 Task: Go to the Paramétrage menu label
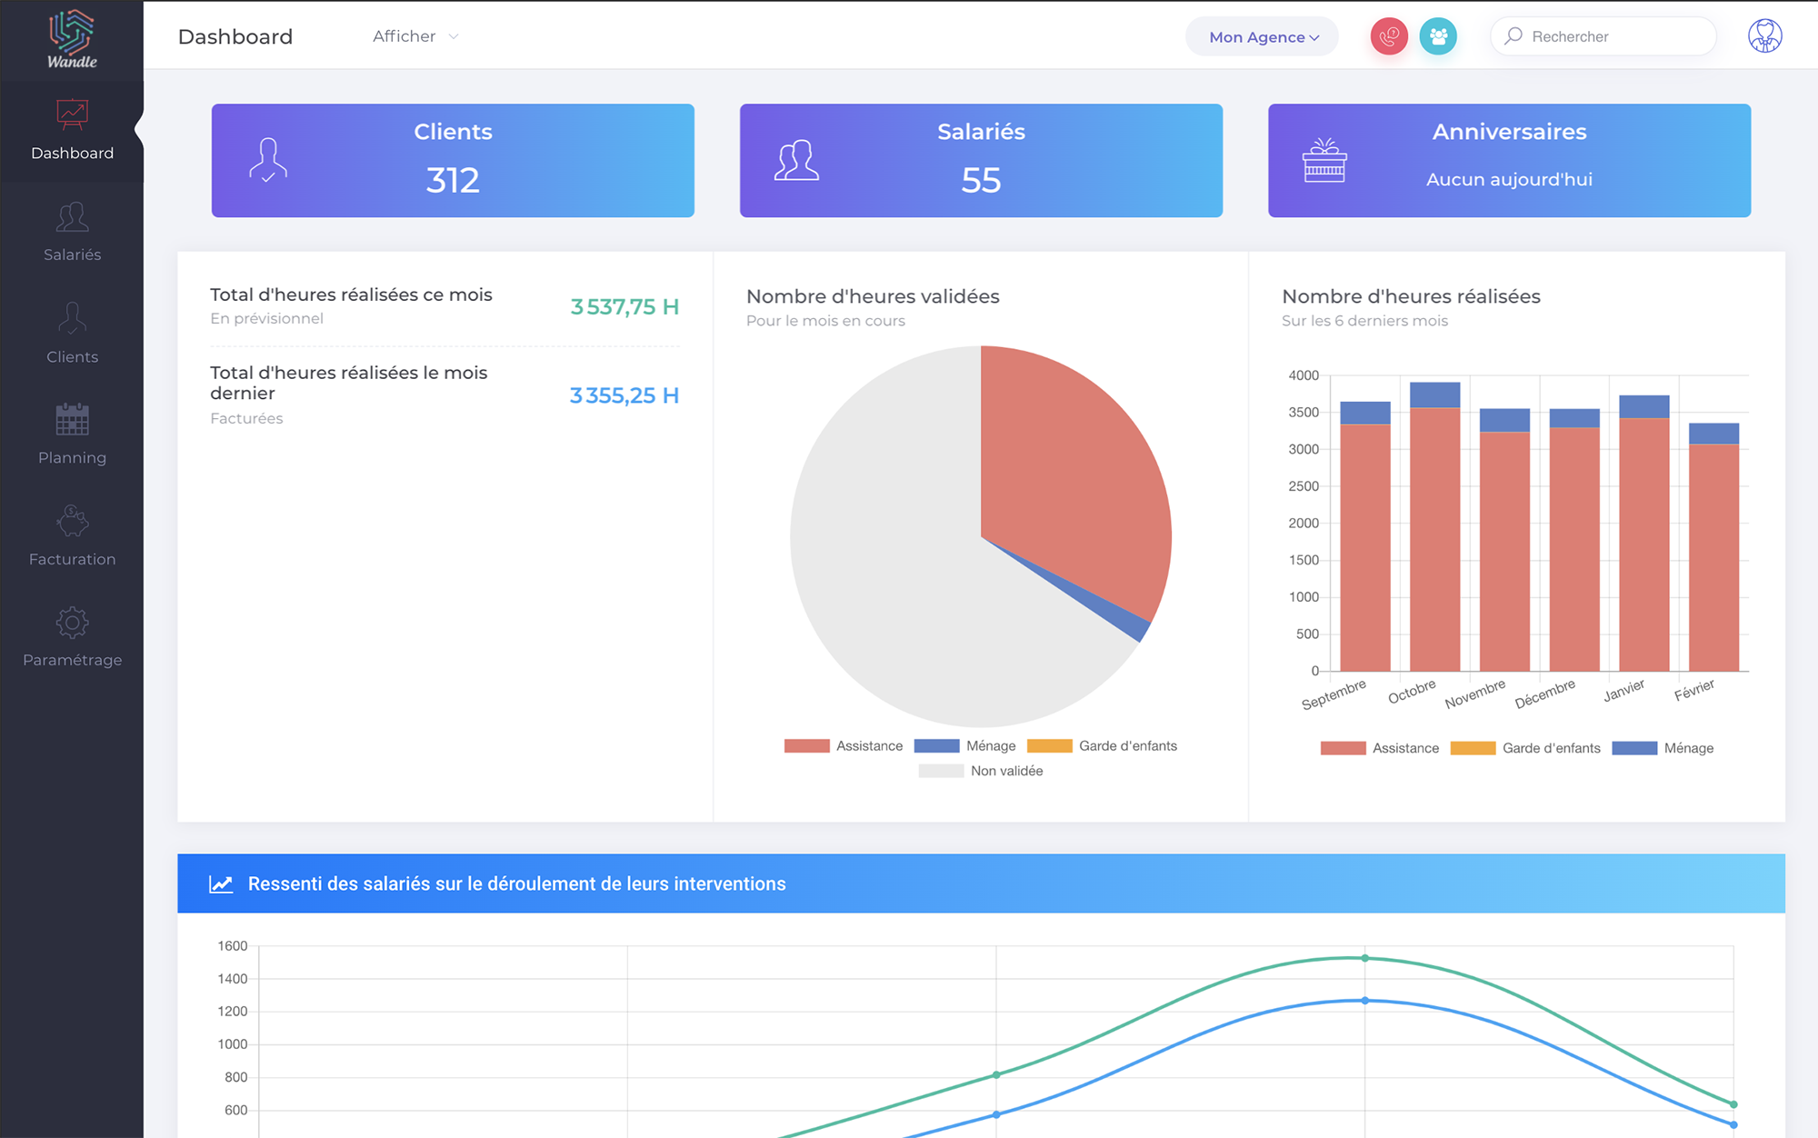coord(72,660)
